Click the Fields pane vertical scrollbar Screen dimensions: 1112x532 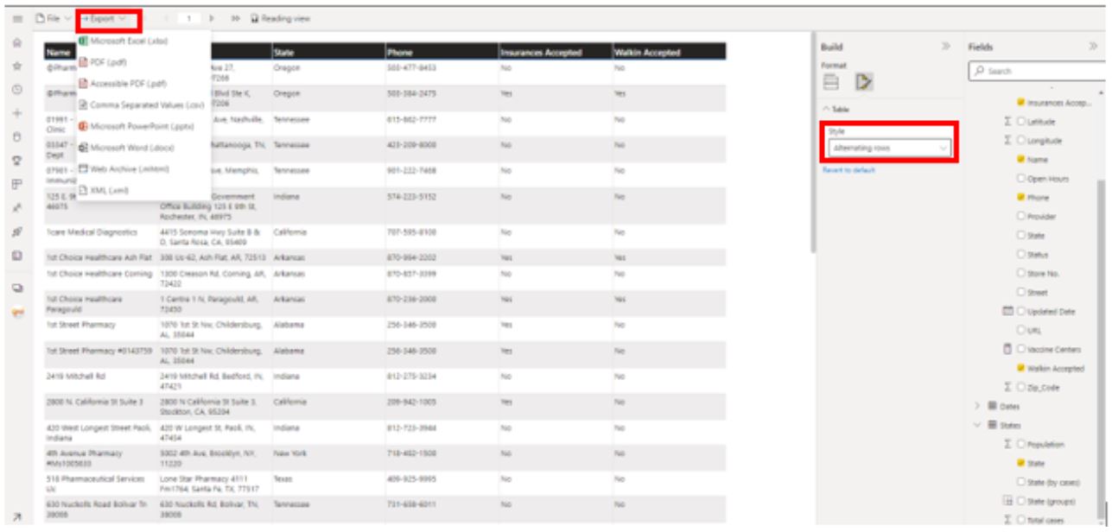(1101, 259)
